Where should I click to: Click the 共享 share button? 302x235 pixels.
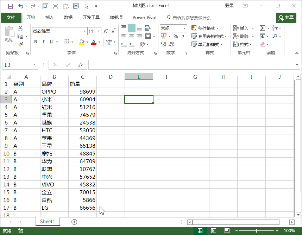(x=286, y=18)
